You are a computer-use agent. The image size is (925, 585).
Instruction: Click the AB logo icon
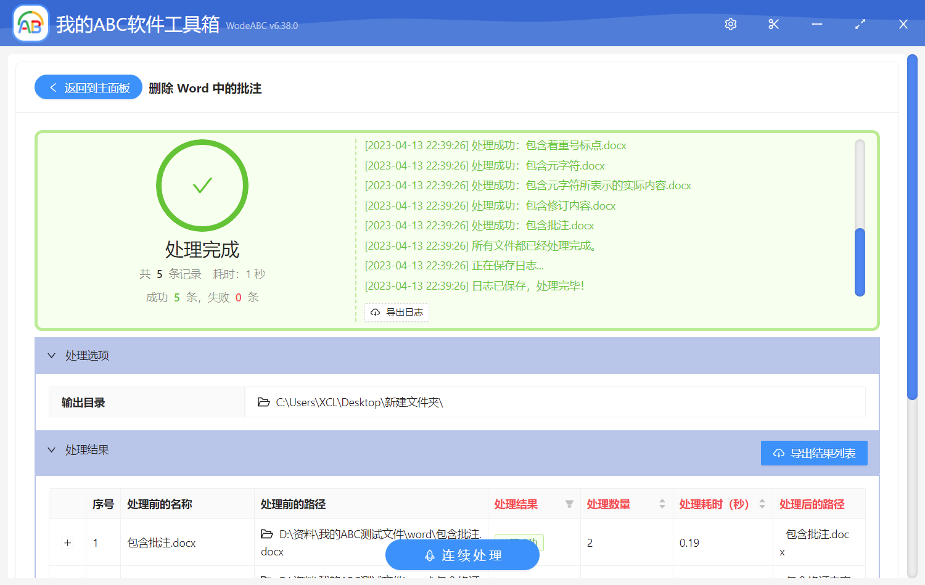point(30,23)
